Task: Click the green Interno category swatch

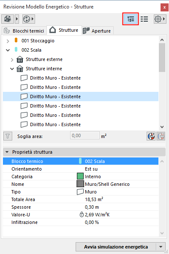Action: tap(80, 177)
